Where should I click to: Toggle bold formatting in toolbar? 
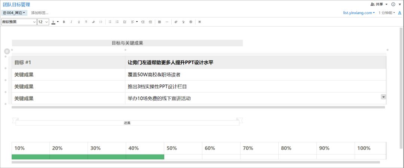(x=64, y=22)
